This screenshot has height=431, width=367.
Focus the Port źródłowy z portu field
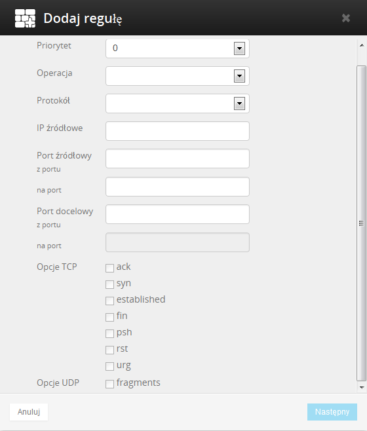point(178,159)
